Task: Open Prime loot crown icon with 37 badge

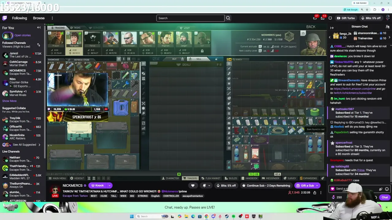Action: (x=315, y=18)
